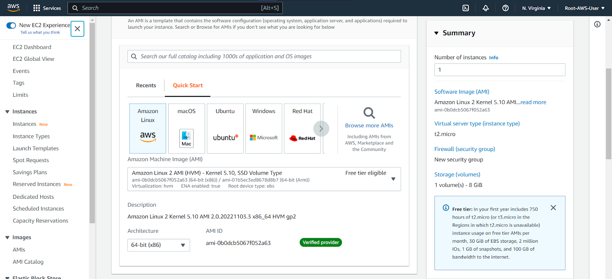612x279 pixels.
Task: Go to Events in sidebar
Action: tap(21, 71)
